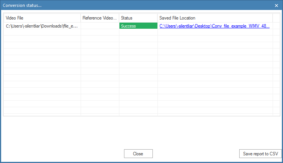This screenshot has height=163, width=283.
Task: Click divider between Reference Video and Status headers
Action: click(x=119, y=18)
